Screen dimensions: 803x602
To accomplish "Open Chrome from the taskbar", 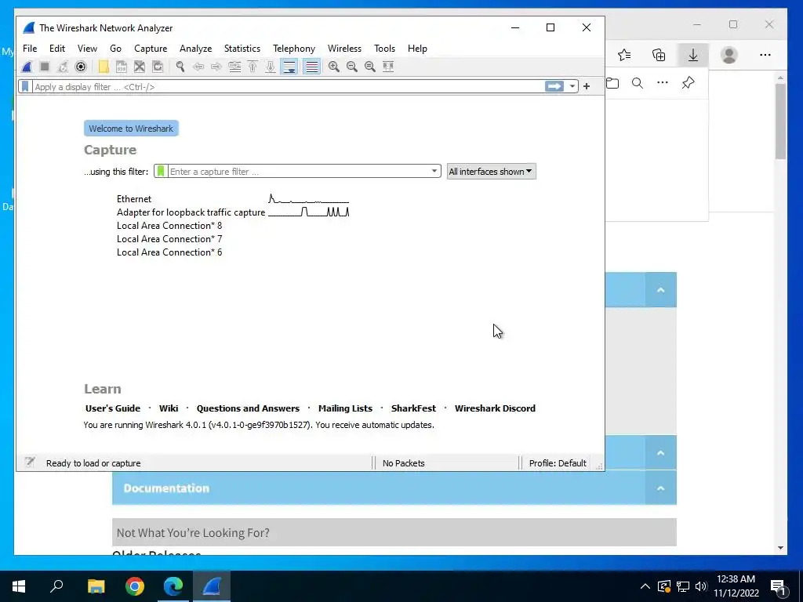I will (x=135, y=586).
